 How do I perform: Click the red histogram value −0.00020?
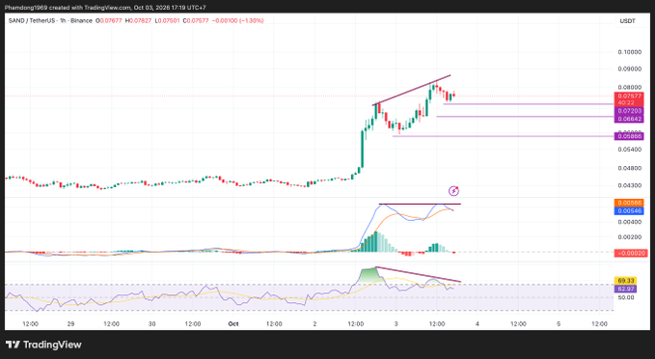pyautogui.click(x=631, y=253)
